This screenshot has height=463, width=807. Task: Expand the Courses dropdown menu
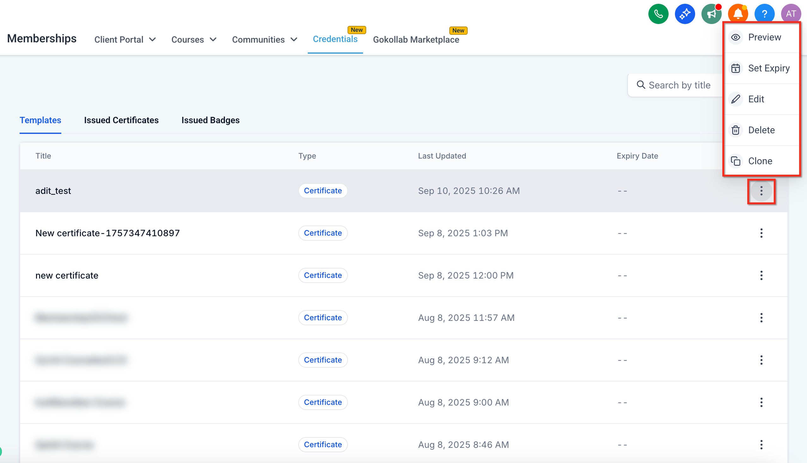[x=194, y=40]
